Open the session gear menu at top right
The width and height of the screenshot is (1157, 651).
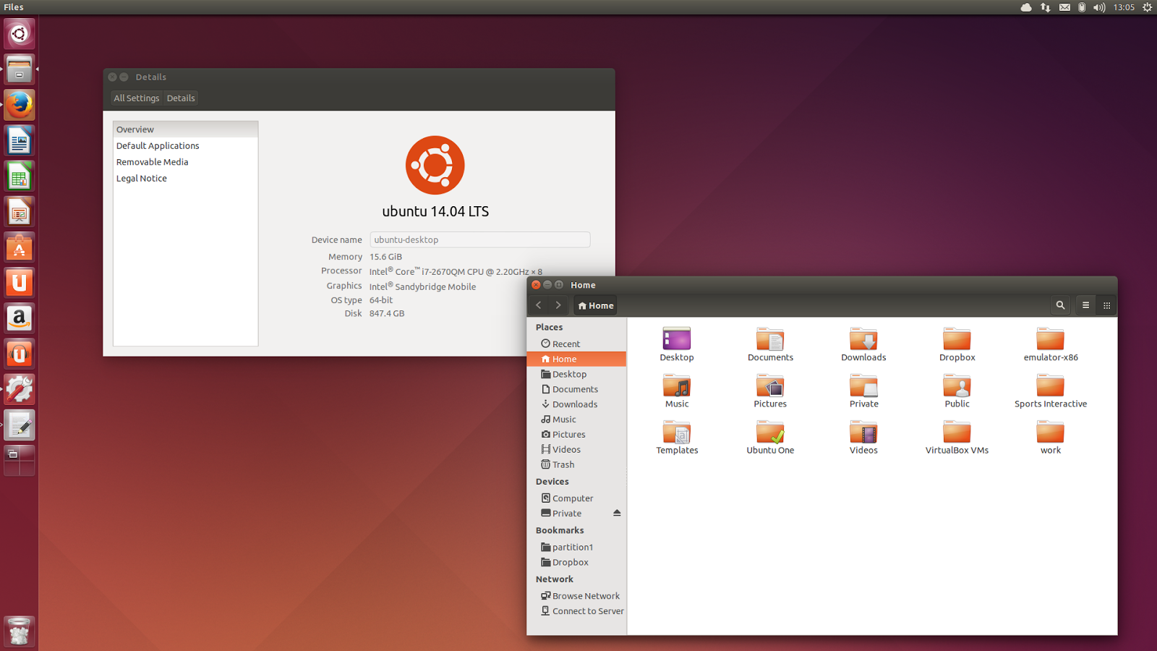[1148, 7]
